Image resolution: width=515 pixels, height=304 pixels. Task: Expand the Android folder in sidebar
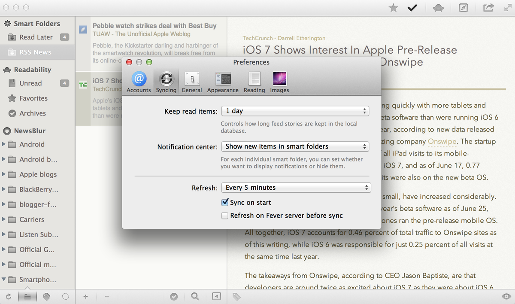point(4,144)
